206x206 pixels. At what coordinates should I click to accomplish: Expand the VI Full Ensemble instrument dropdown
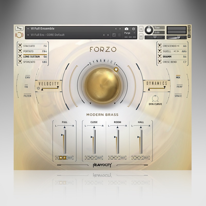(28, 29)
